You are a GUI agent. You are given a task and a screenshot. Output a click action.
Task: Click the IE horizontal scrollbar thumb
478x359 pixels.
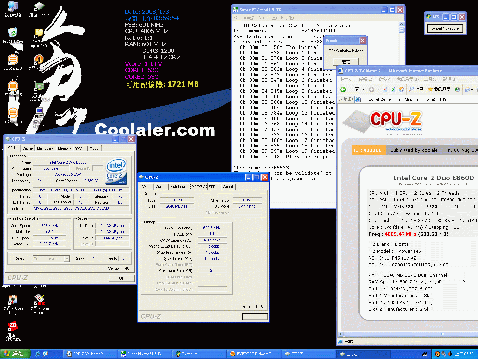coord(442,334)
